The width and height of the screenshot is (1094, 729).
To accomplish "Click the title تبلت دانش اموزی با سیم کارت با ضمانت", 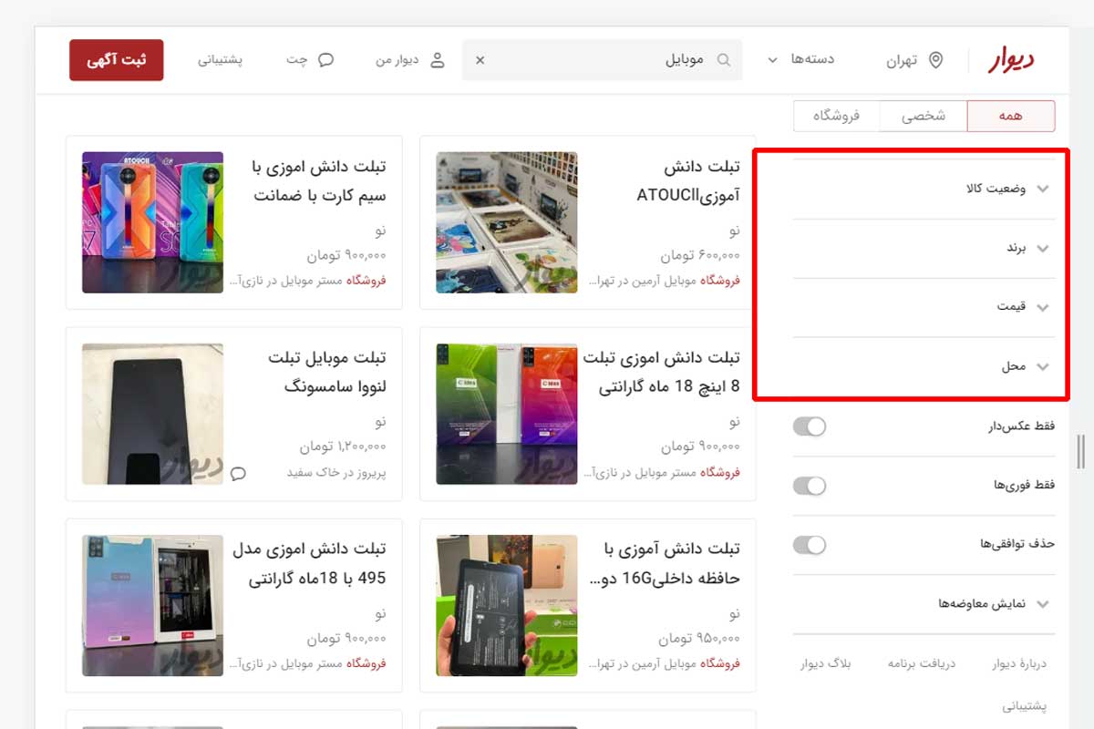I will [x=319, y=180].
